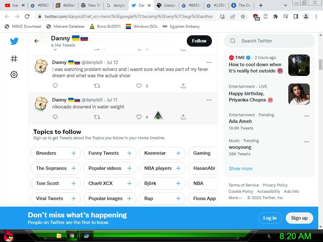
Task: Click the Sign up button
Action: tap(299, 218)
